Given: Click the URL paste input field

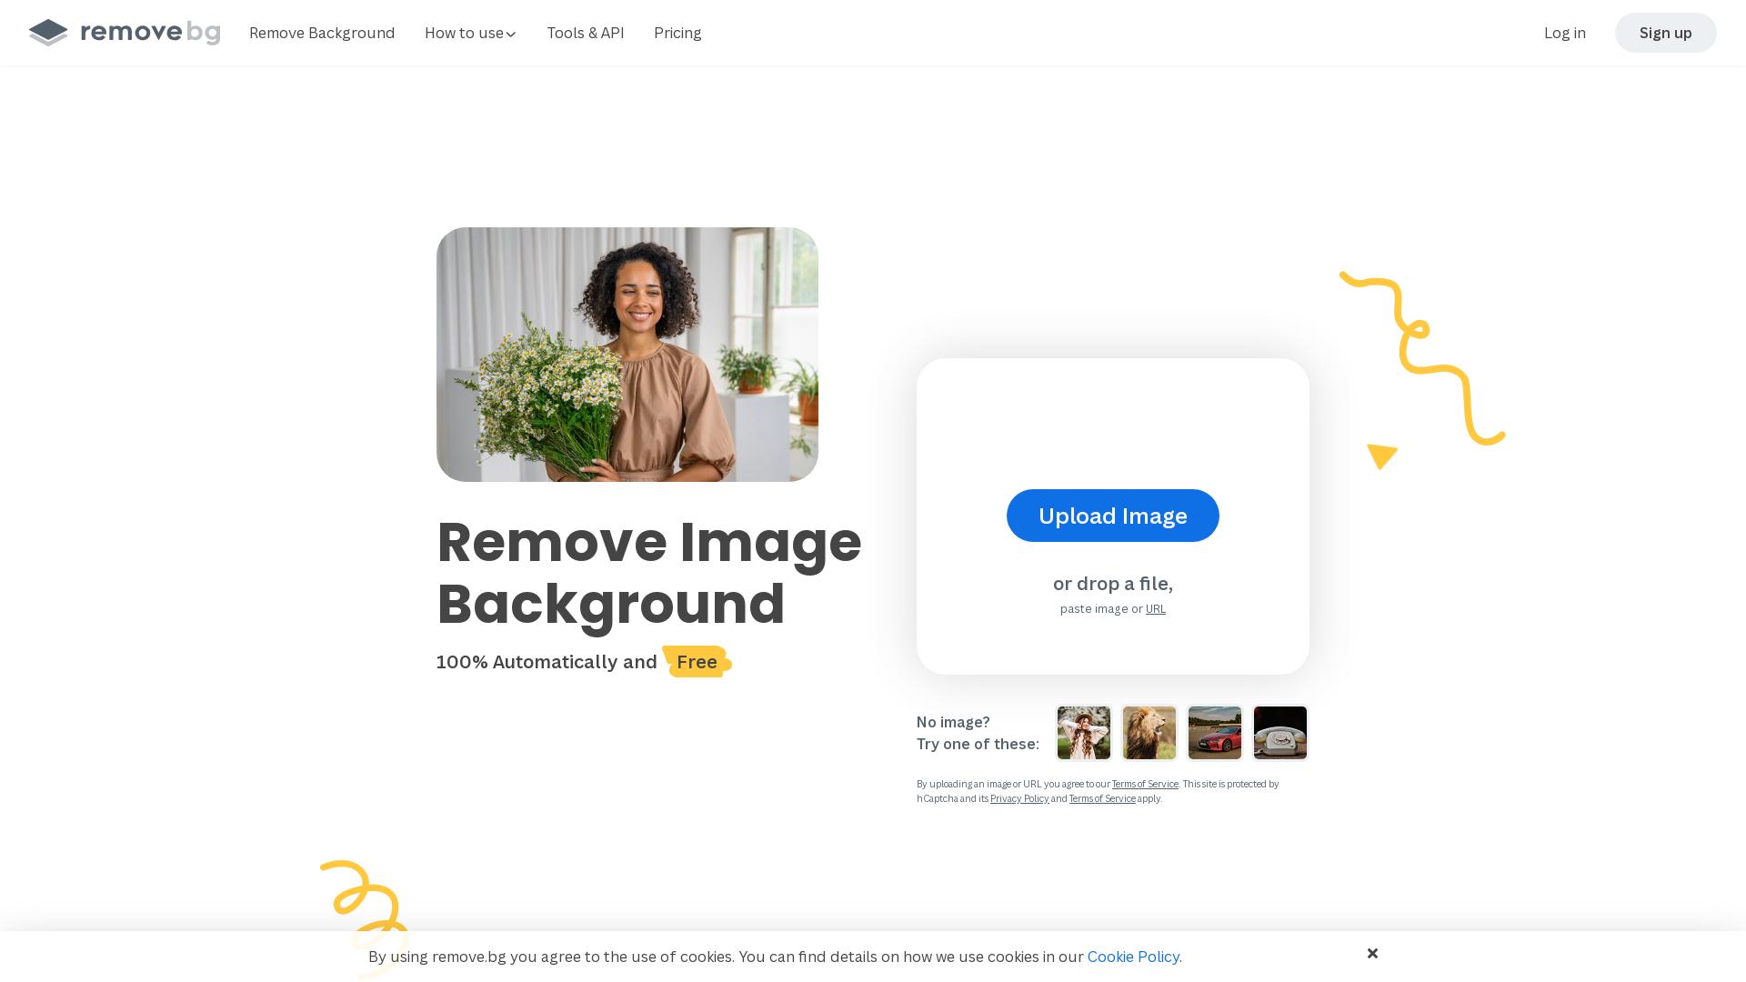Looking at the screenshot, I should (1155, 608).
